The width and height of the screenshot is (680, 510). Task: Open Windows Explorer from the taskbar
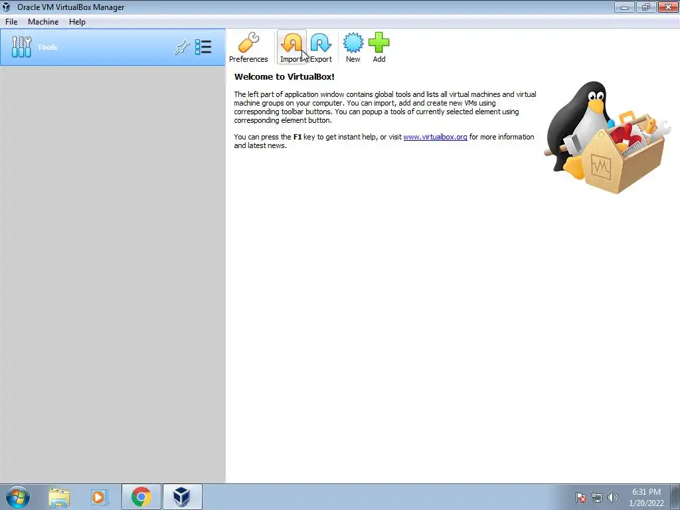pyautogui.click(x=59, y=497)
